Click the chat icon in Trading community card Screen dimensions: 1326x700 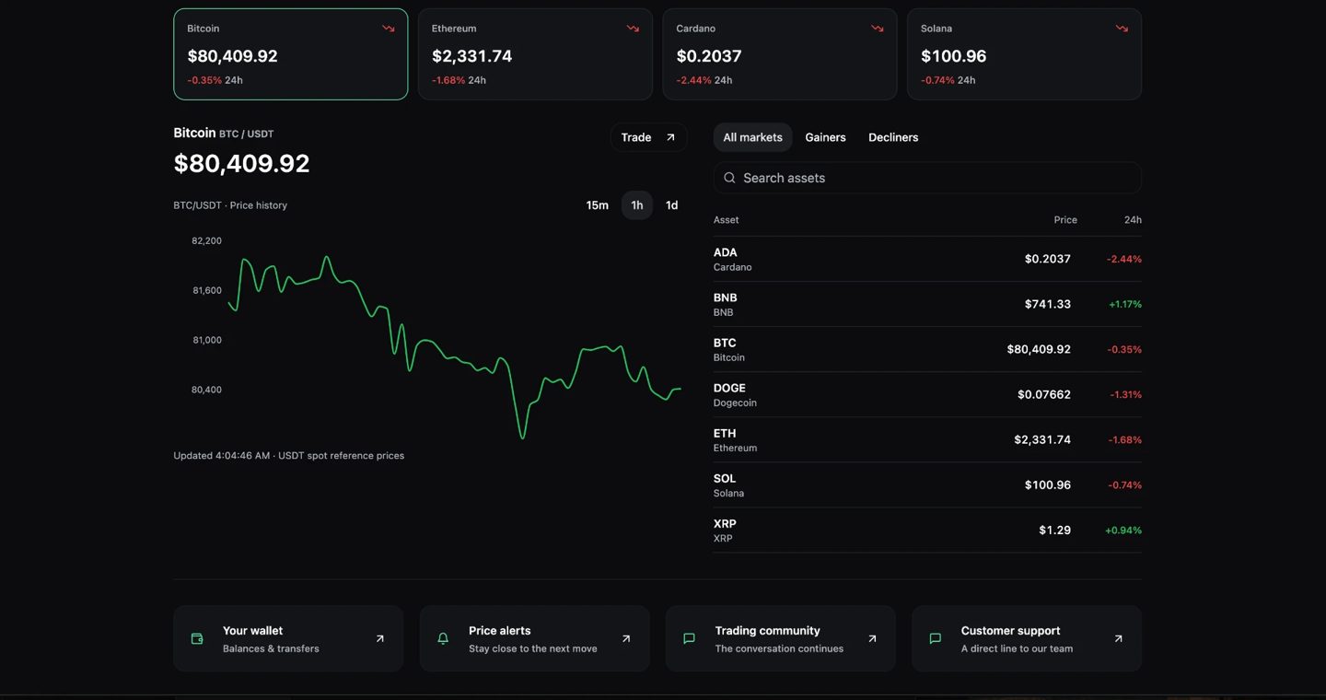[x=689, y=638]
